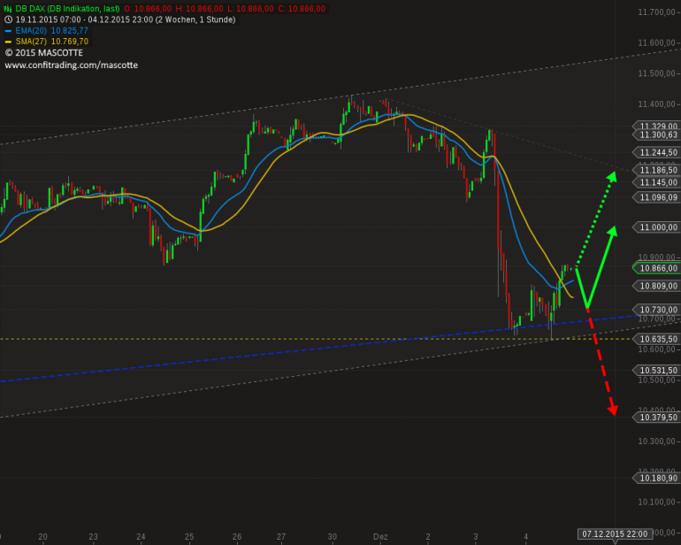The image size is (681, 545).
Task: Click the Dez month label on time axis
Action: pos(380,537)
